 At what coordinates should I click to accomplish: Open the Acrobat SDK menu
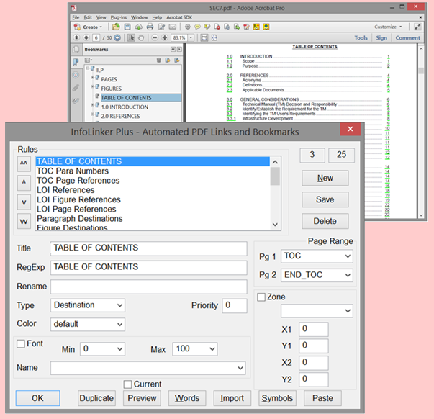(x=179, y=17)
